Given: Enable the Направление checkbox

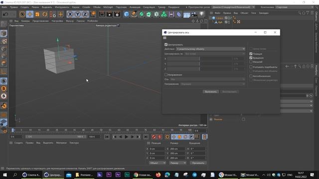Looking at the screenshot, I should point(166,75).
